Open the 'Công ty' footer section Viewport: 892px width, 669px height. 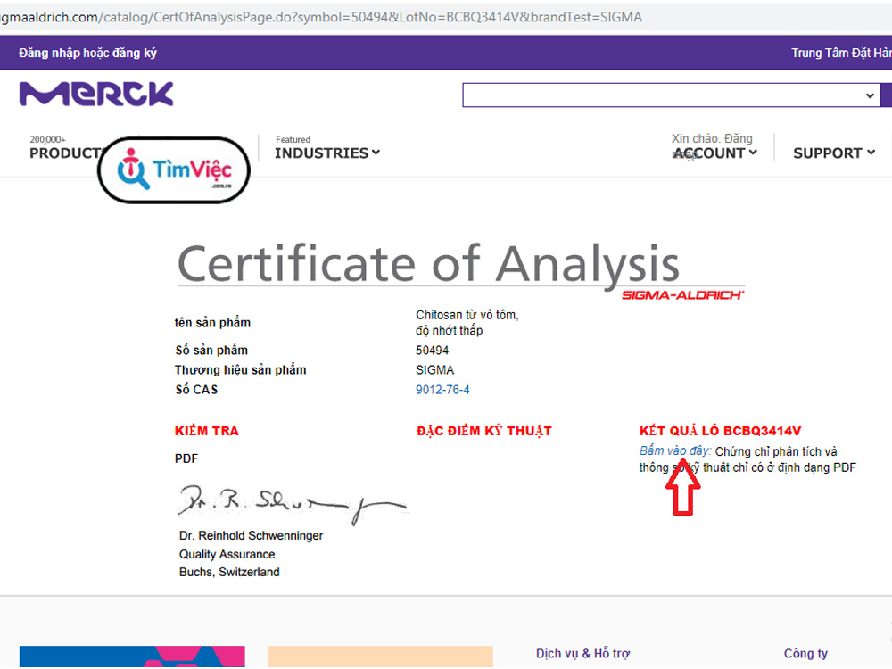pos(805,654)
